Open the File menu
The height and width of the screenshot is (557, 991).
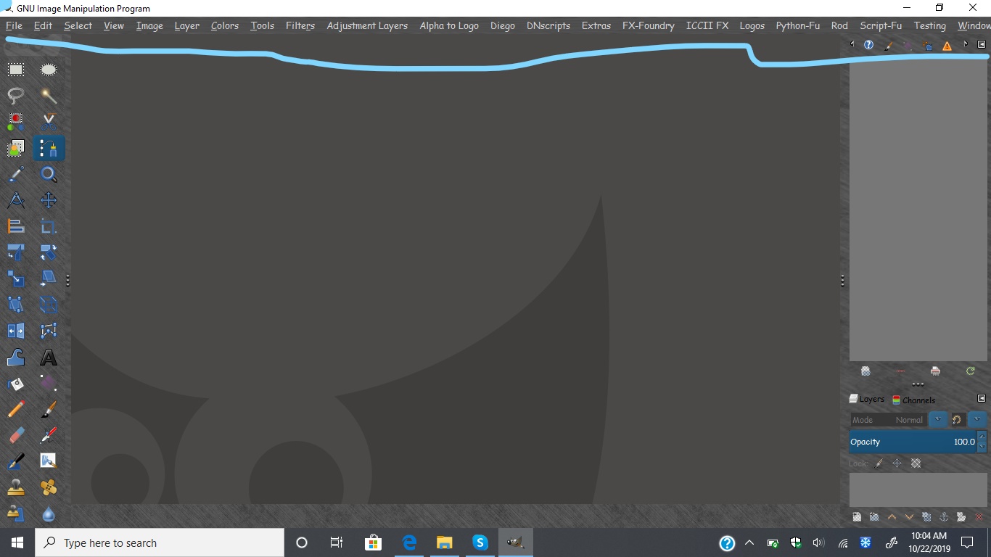[x=14, y=25]
